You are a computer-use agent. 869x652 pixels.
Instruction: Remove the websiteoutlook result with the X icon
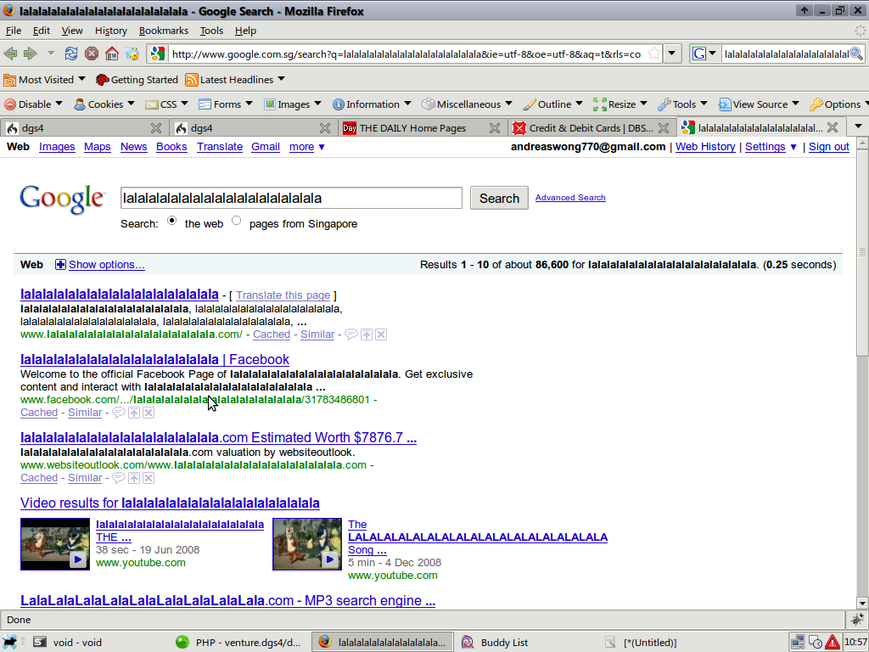[x=149, y=478]
